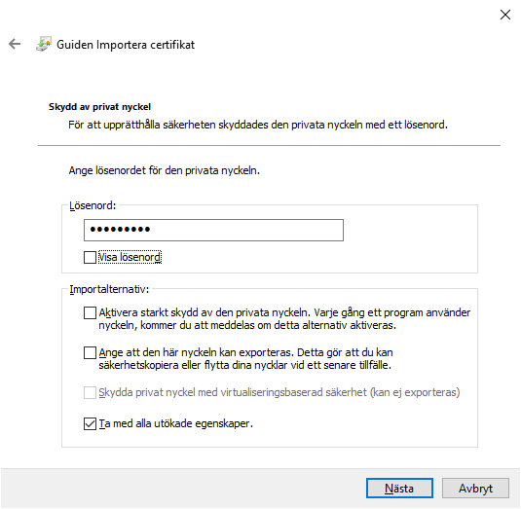Click the Ange lösenordet för den privata nyckeln text
521x509 pixels.
(165, 170)
